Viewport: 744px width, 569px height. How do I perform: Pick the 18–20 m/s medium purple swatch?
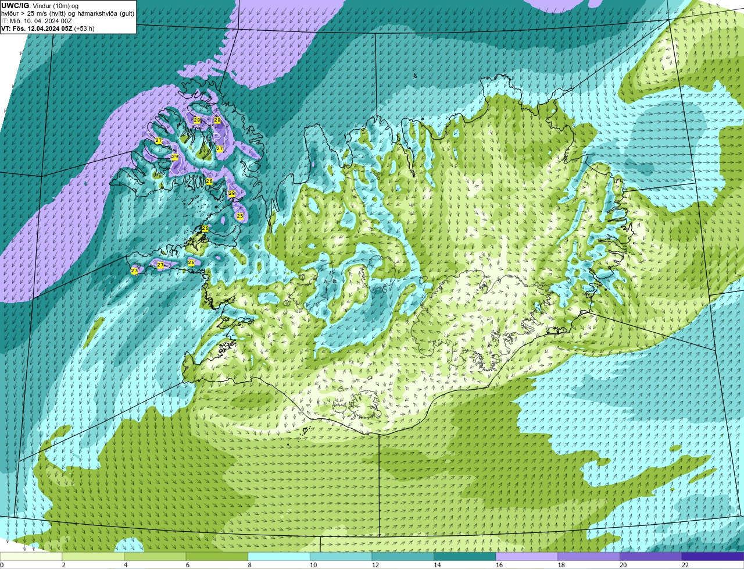point(589,556)
